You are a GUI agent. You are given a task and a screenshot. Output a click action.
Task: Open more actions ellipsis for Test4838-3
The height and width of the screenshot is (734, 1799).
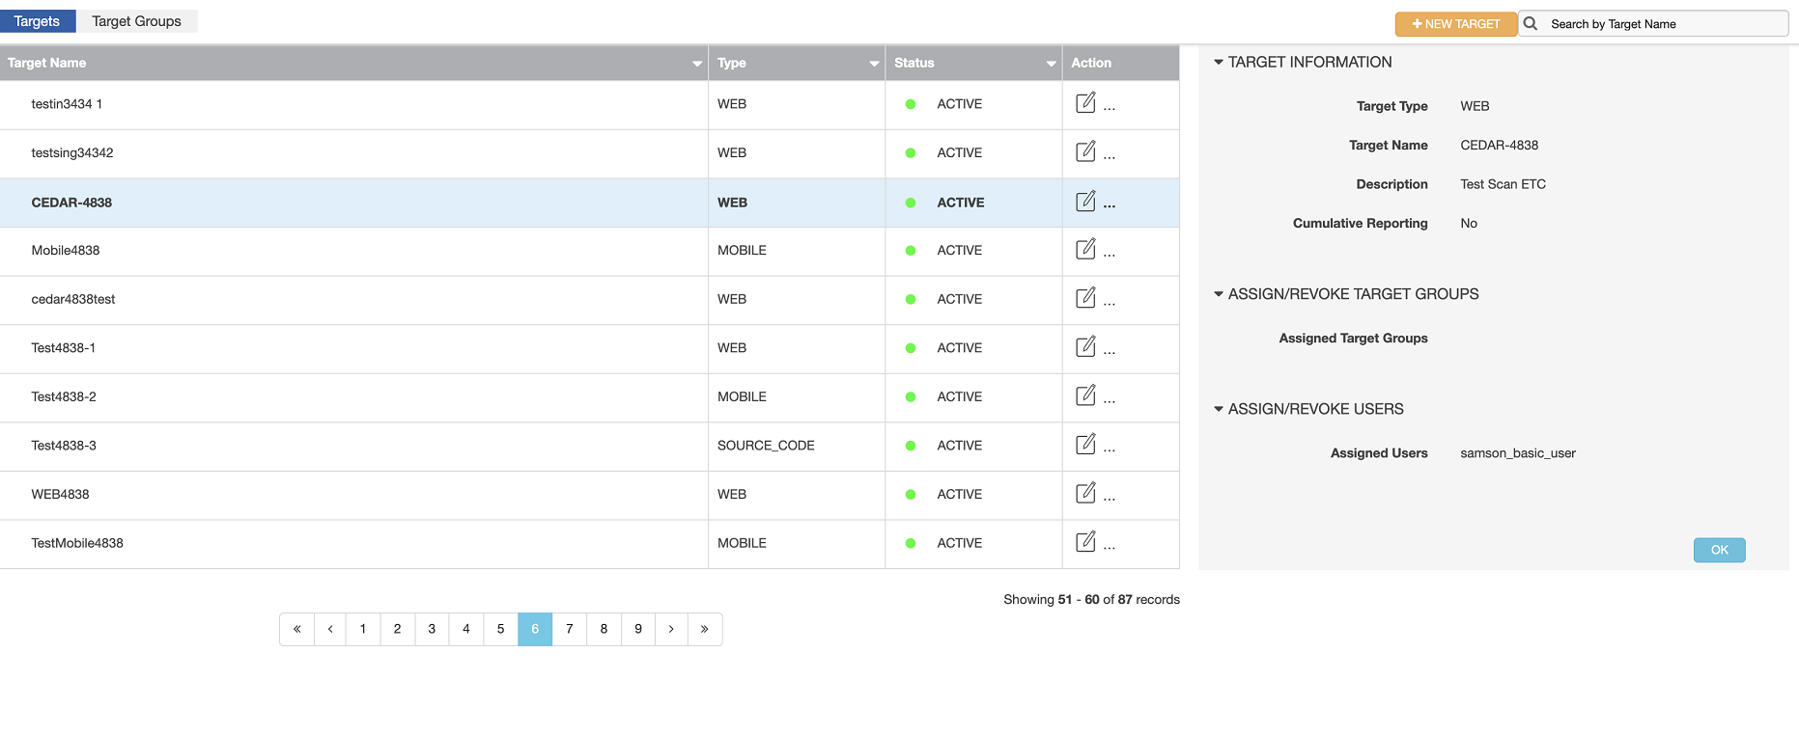click(x=1110, y=450)
